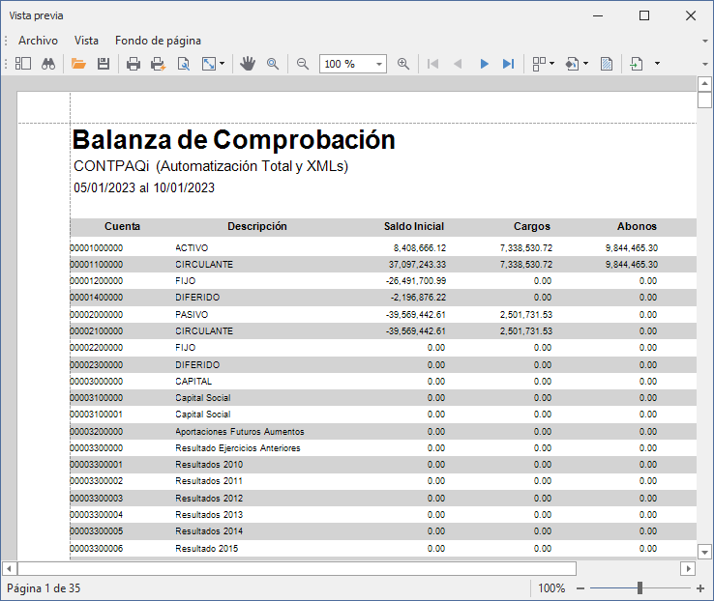Open the search binoculars tool
This screenshot has height=601, width=714.
(48, 64)
